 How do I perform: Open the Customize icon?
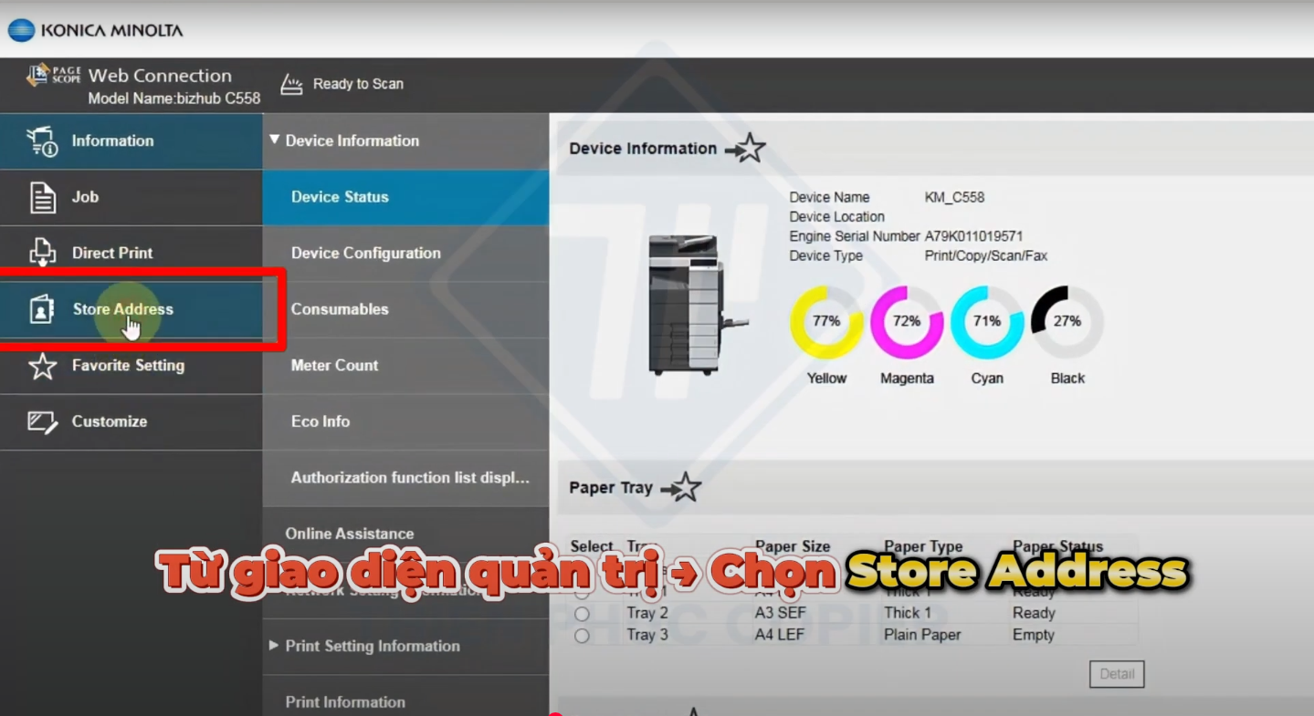pyautogui.click(x=43, y=421)
